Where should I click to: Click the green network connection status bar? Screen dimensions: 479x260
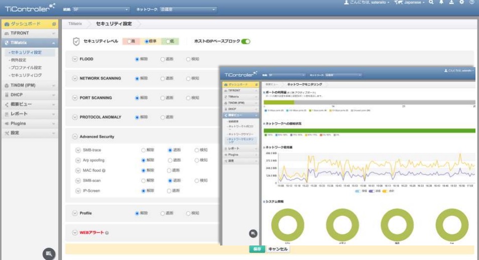click(x=369, y=131)
